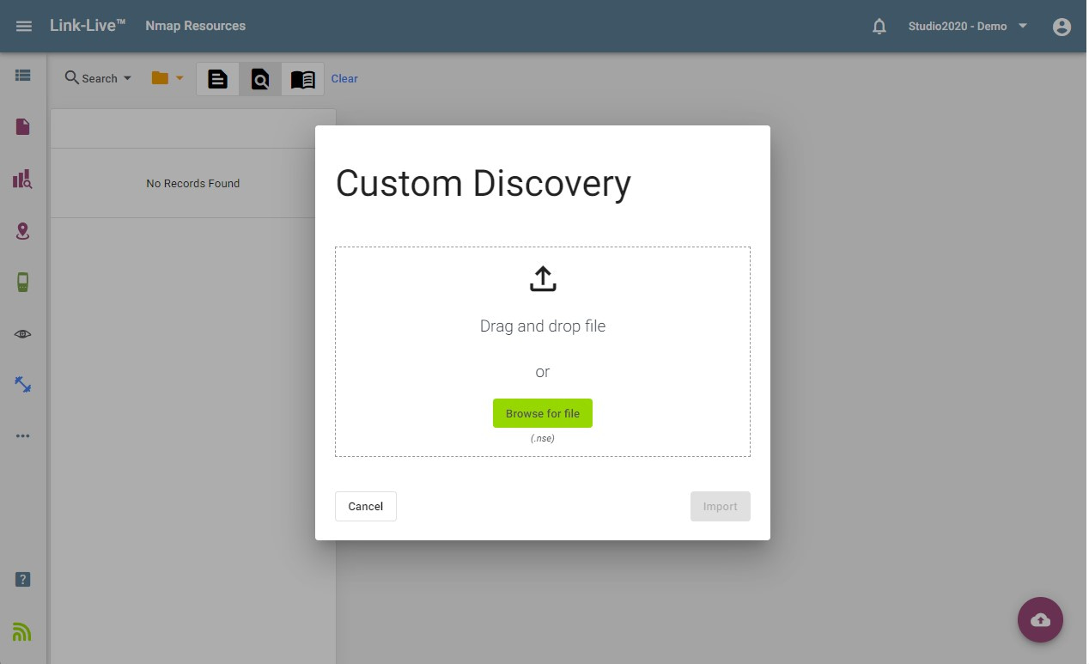This screenshot has width=1089, height=664.
Task: Click the account profile icon
Action: 1062,27
